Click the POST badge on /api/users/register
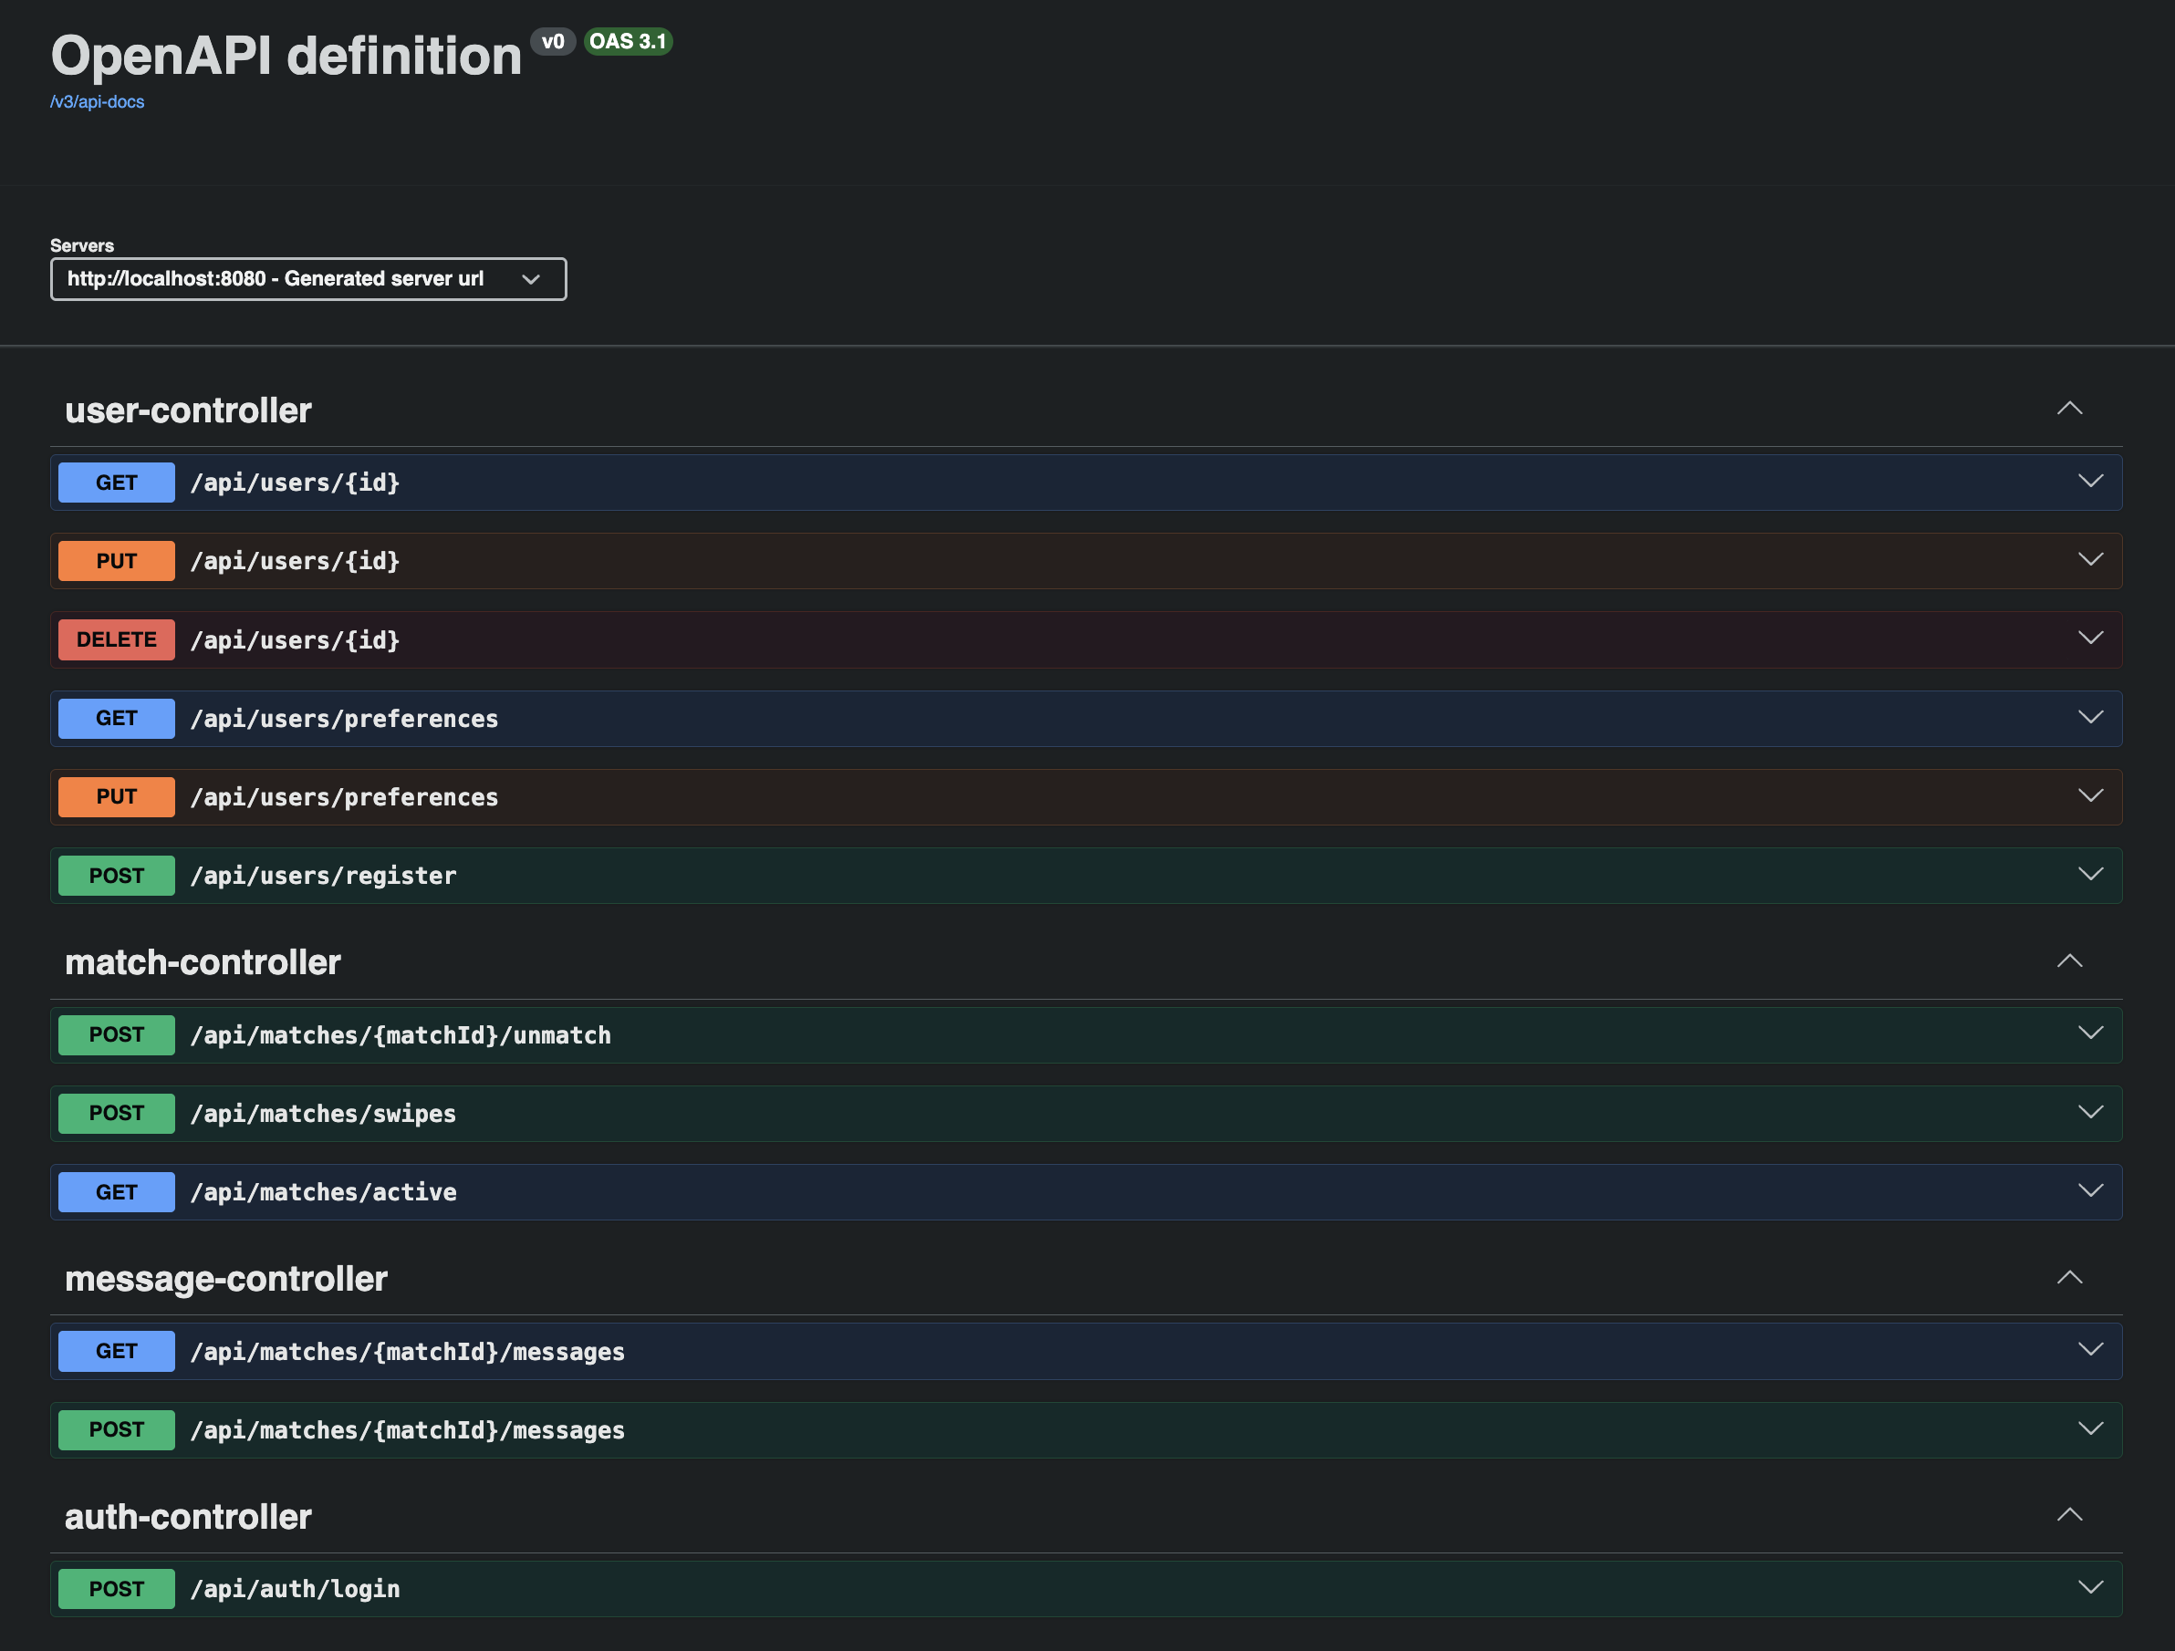Screen dimensions: 2175x1651 point(116,875)
